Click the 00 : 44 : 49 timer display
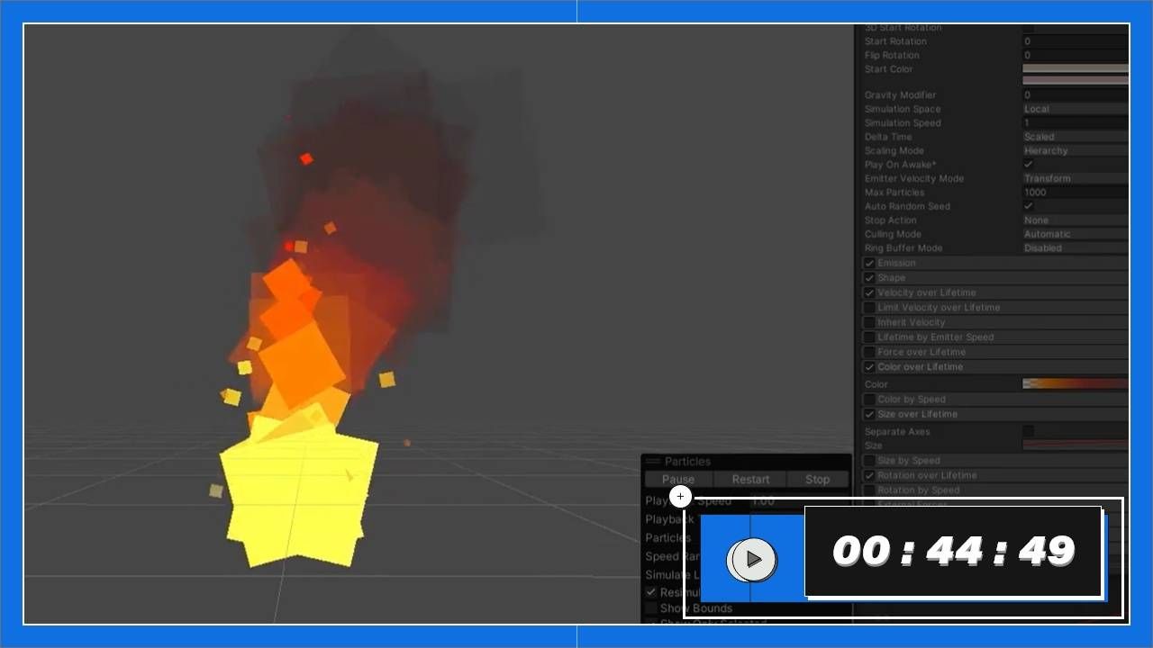Image resolution: width=1153 pixels, height=648 pixels. 953,551
